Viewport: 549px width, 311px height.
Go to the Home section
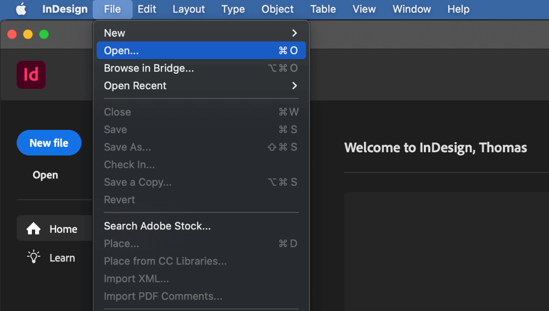click(x=54, y=228)
